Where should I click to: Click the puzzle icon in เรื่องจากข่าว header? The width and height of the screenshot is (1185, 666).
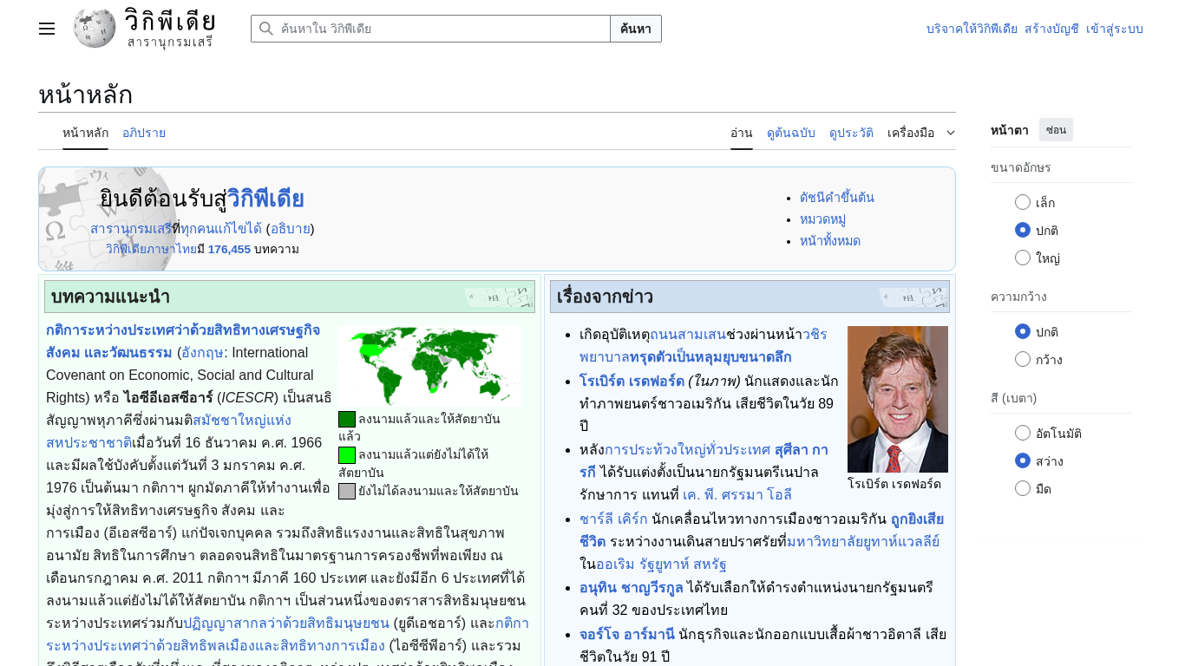[913, 297]
